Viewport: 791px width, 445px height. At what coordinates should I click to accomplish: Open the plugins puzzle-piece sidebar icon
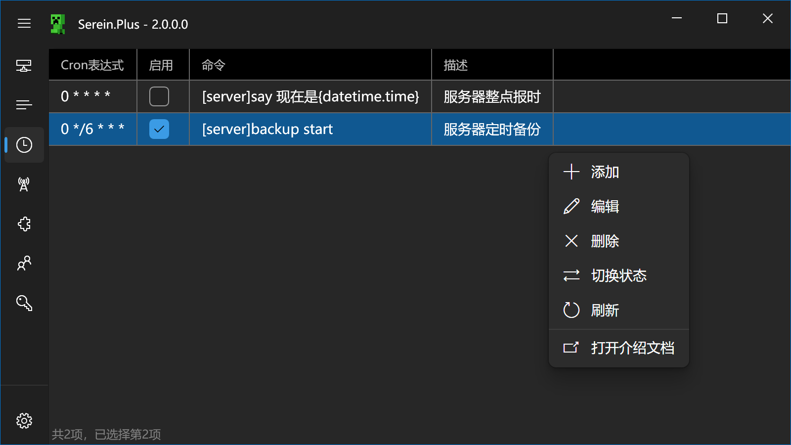point(24,224)
